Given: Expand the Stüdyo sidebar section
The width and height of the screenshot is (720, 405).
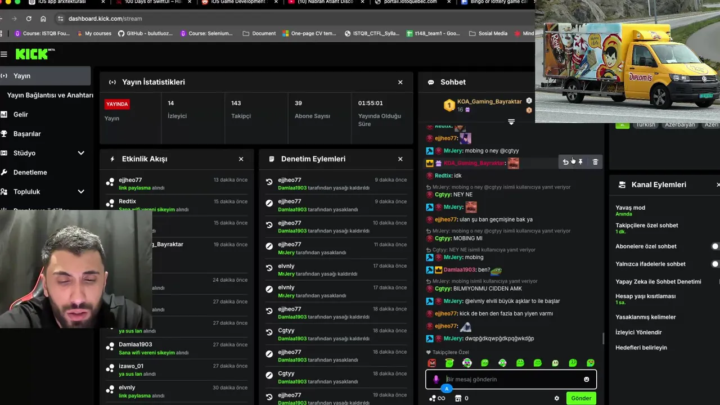Looking at the screenshot, I should tap(81, 153).
